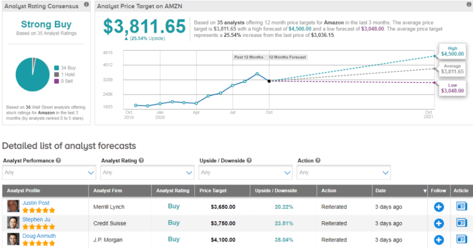473x248 pixels.
Task: Open the Action filter dropdown
Action: click(344, 173)
